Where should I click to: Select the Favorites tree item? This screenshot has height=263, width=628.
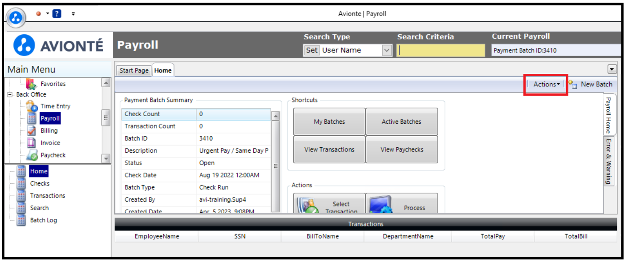click(53, 84)
